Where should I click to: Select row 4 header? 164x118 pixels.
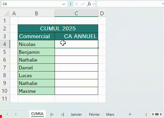[5, 44]
